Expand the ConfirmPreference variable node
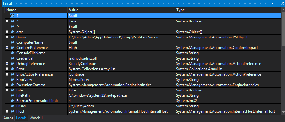Screen dimensions: 285x122 (x=7, y=48)
